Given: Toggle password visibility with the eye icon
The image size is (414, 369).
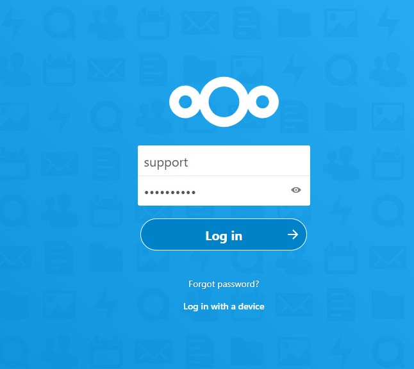Looking at the screenshot, I should click(295, 190).
